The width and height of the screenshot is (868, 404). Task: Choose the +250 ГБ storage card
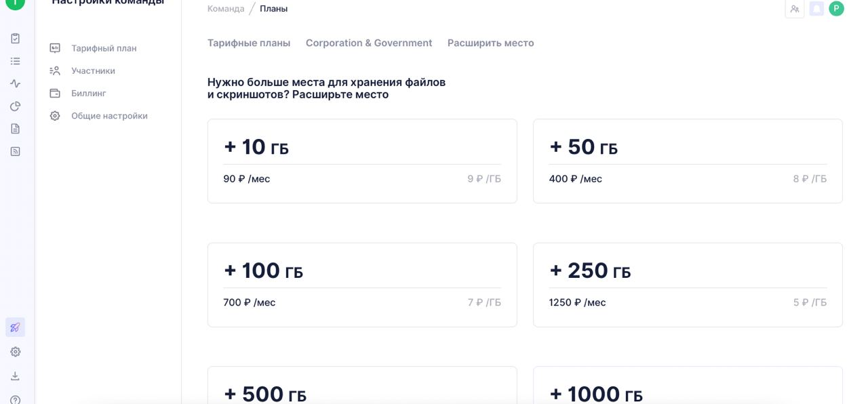pos(688,285)
